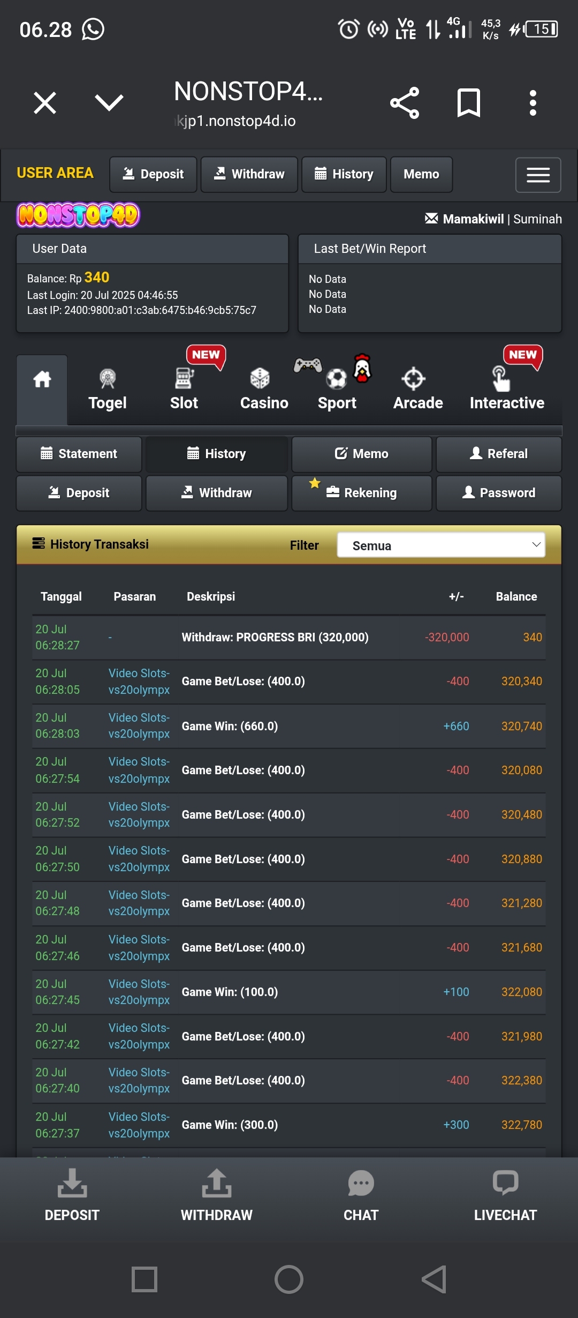
Task: Open the Memo button in the account grid
Action: click(x=362, y=454)
